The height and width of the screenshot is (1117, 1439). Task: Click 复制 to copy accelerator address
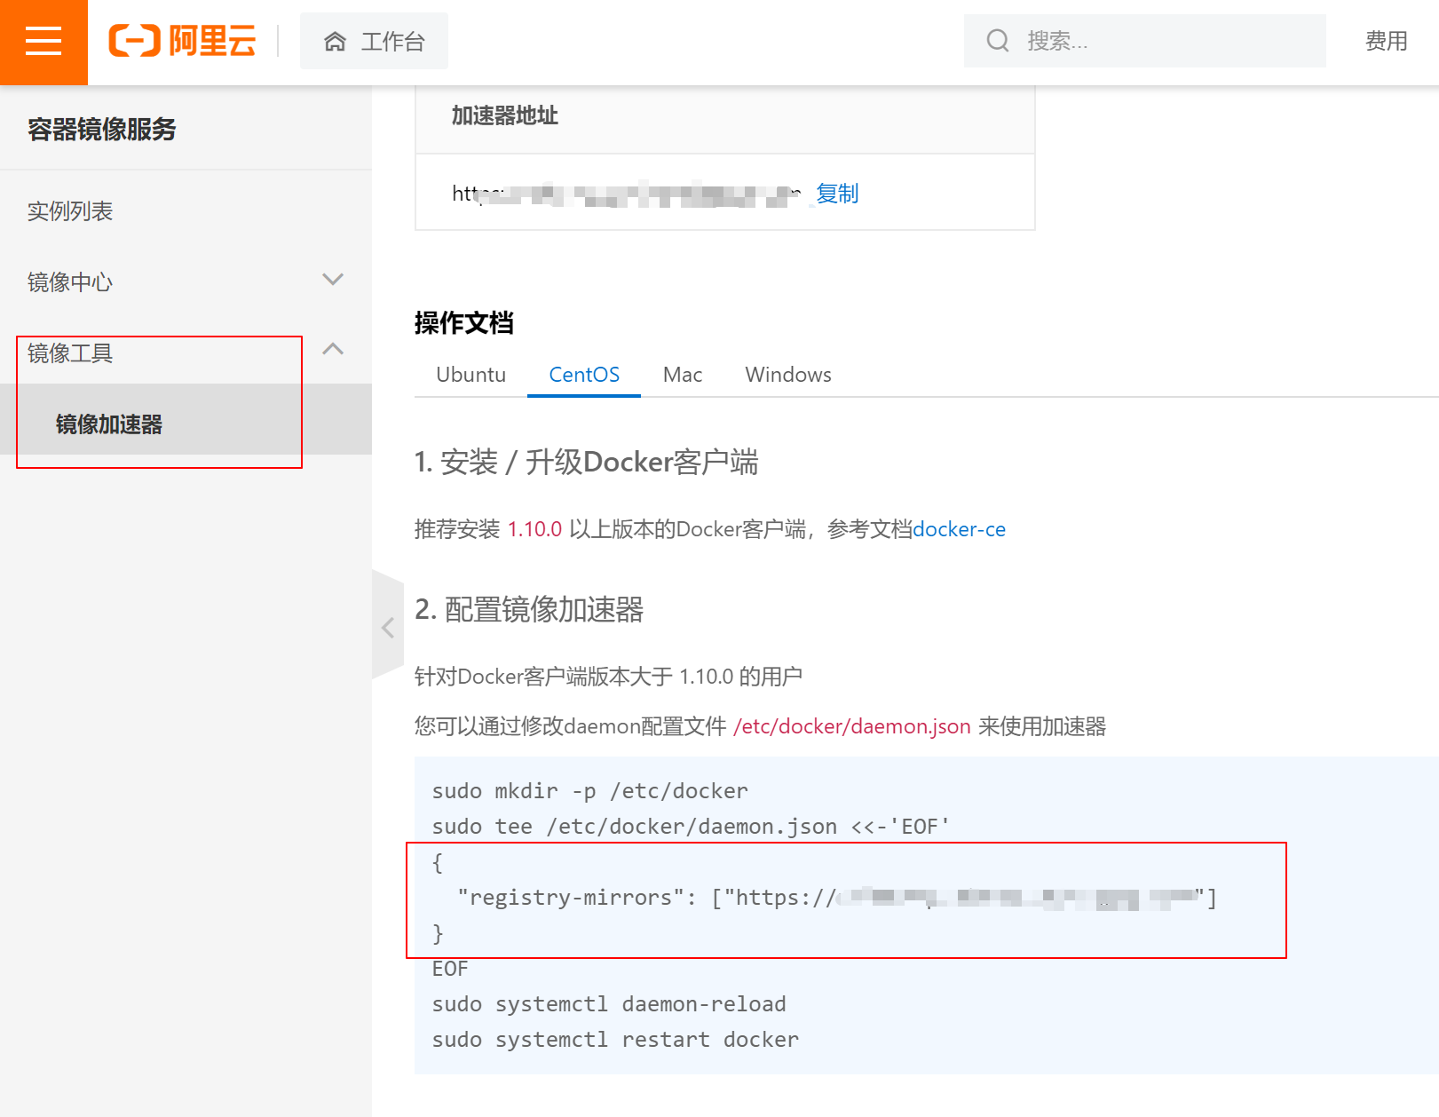[836, 194]
